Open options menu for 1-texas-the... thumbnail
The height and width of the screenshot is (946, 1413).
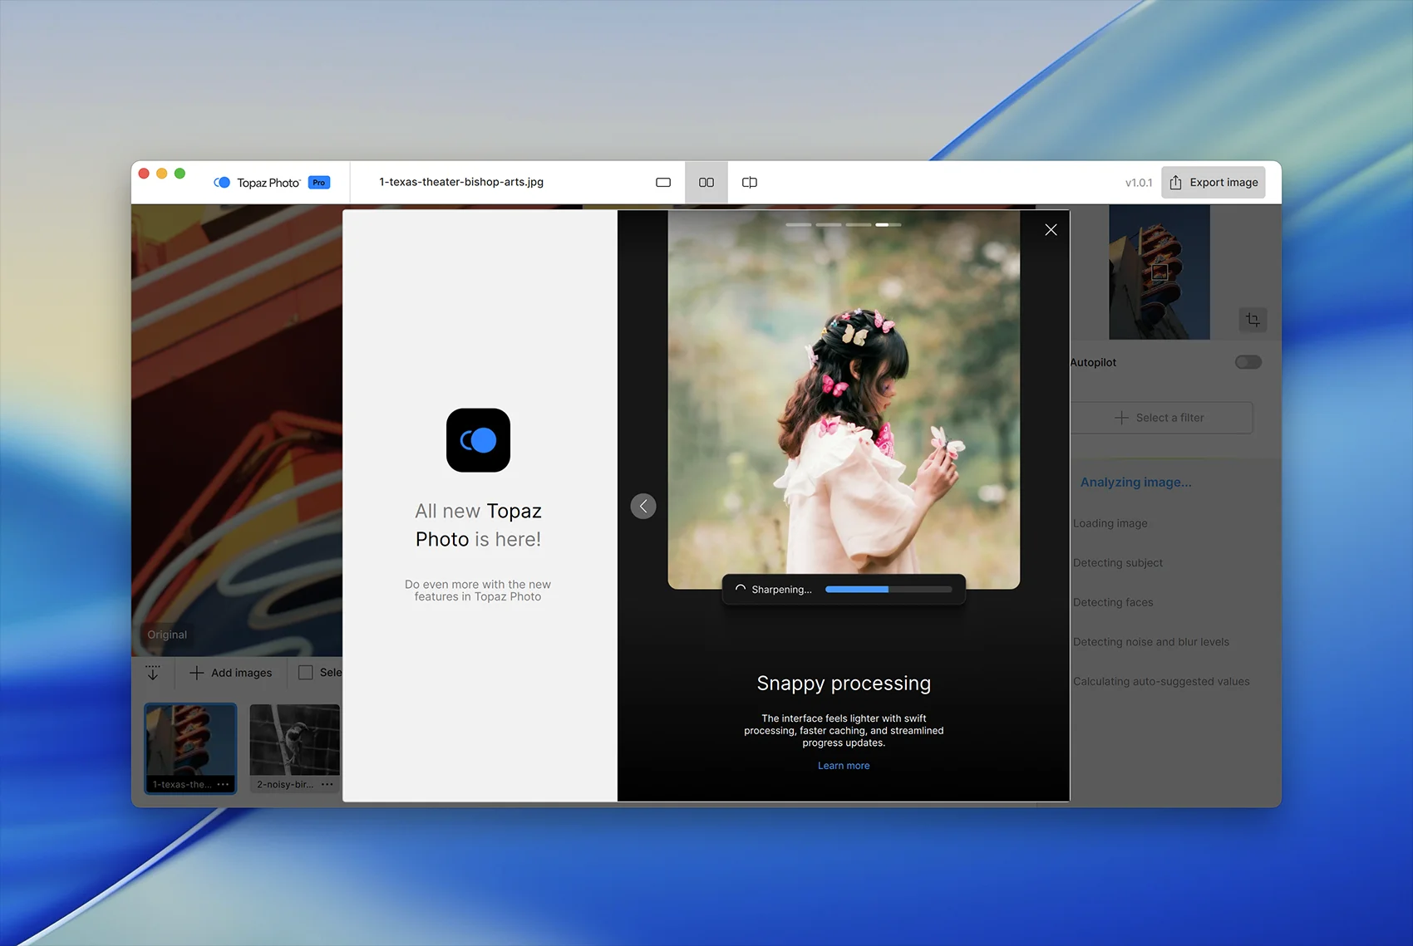[223, 784]
